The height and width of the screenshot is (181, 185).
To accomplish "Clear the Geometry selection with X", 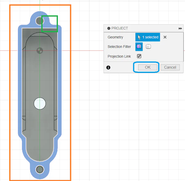I will pyautogui.click(x=165, y=37).
